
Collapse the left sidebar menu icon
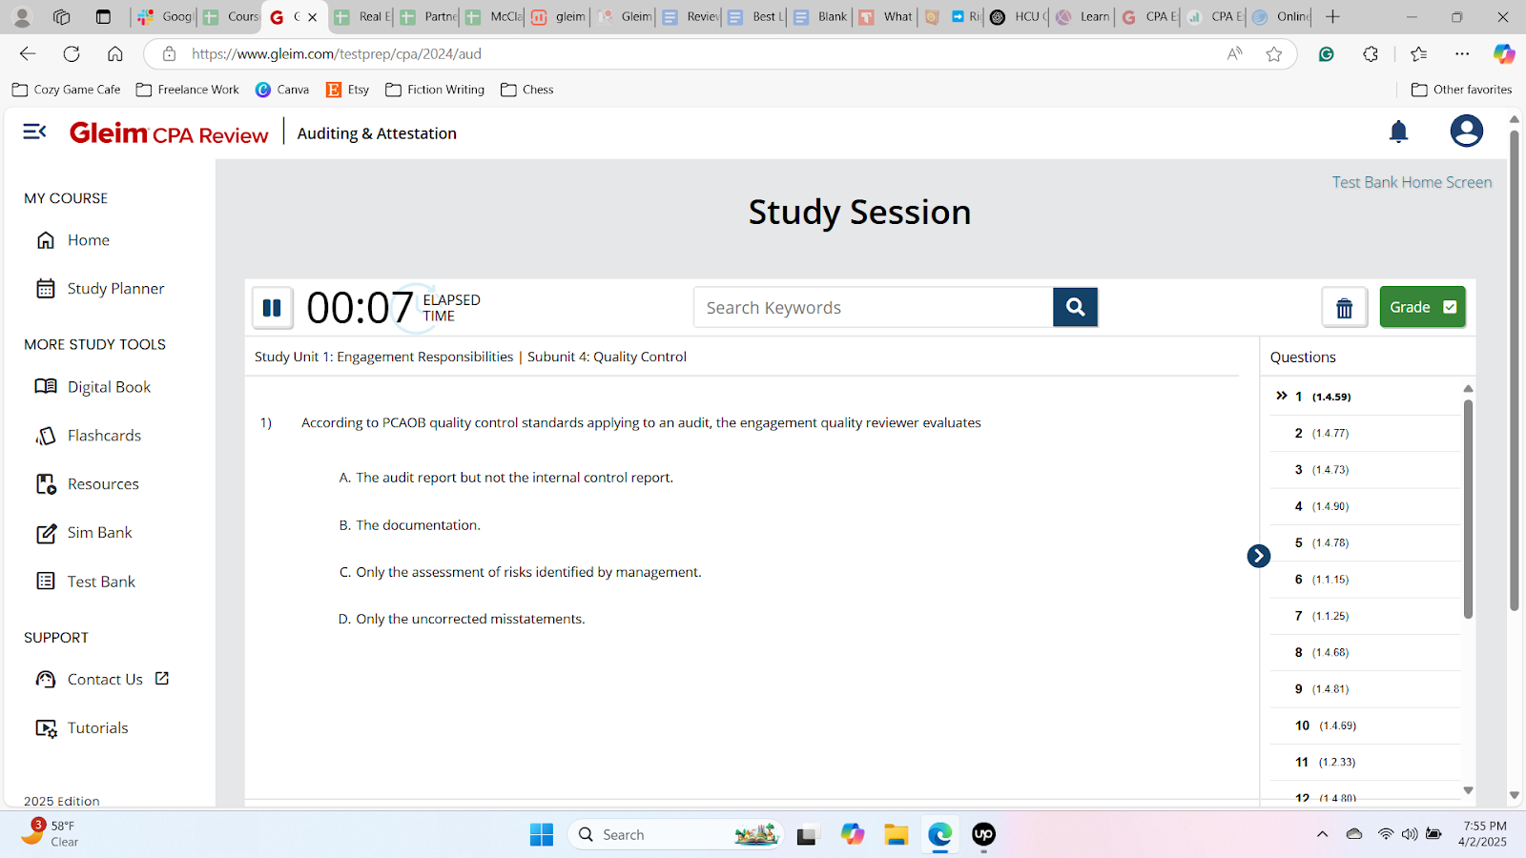pyautogui.click(x=34, y=132)
